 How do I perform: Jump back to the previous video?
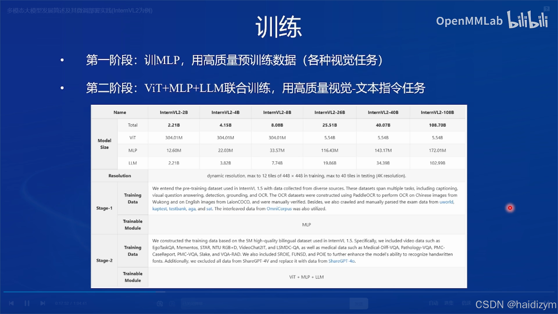[x=11, y=303]
